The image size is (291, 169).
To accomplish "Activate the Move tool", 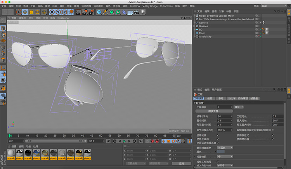I will click(25, 12).
